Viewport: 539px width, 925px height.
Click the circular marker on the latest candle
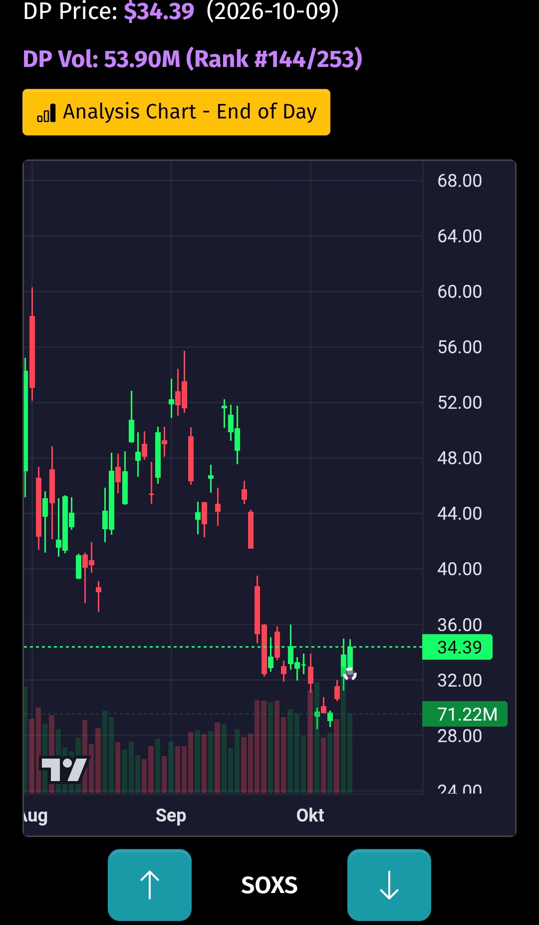pos(350,674)
